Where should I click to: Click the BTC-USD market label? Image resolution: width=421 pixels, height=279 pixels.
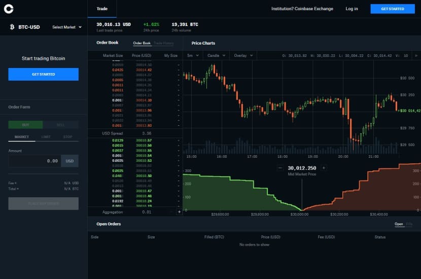29,27
